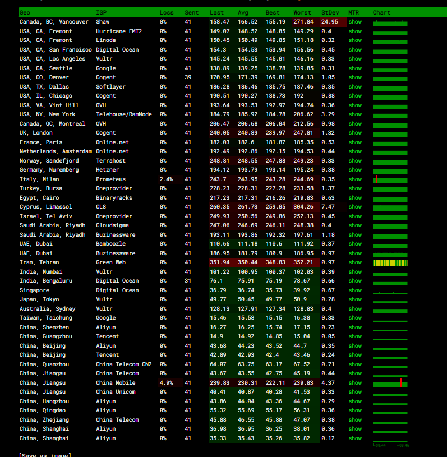This screenshot has height=457, width=447.
Task: Click the "Telehouse/RamNode" ISP cell
Action: [x=124, y=114]
